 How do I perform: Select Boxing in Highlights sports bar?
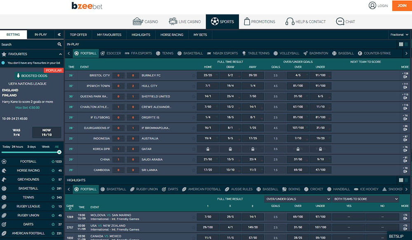click(x=291, y=189)
